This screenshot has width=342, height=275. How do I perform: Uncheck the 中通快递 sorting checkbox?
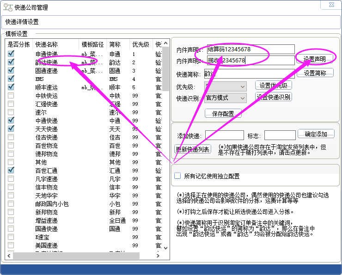11,120
